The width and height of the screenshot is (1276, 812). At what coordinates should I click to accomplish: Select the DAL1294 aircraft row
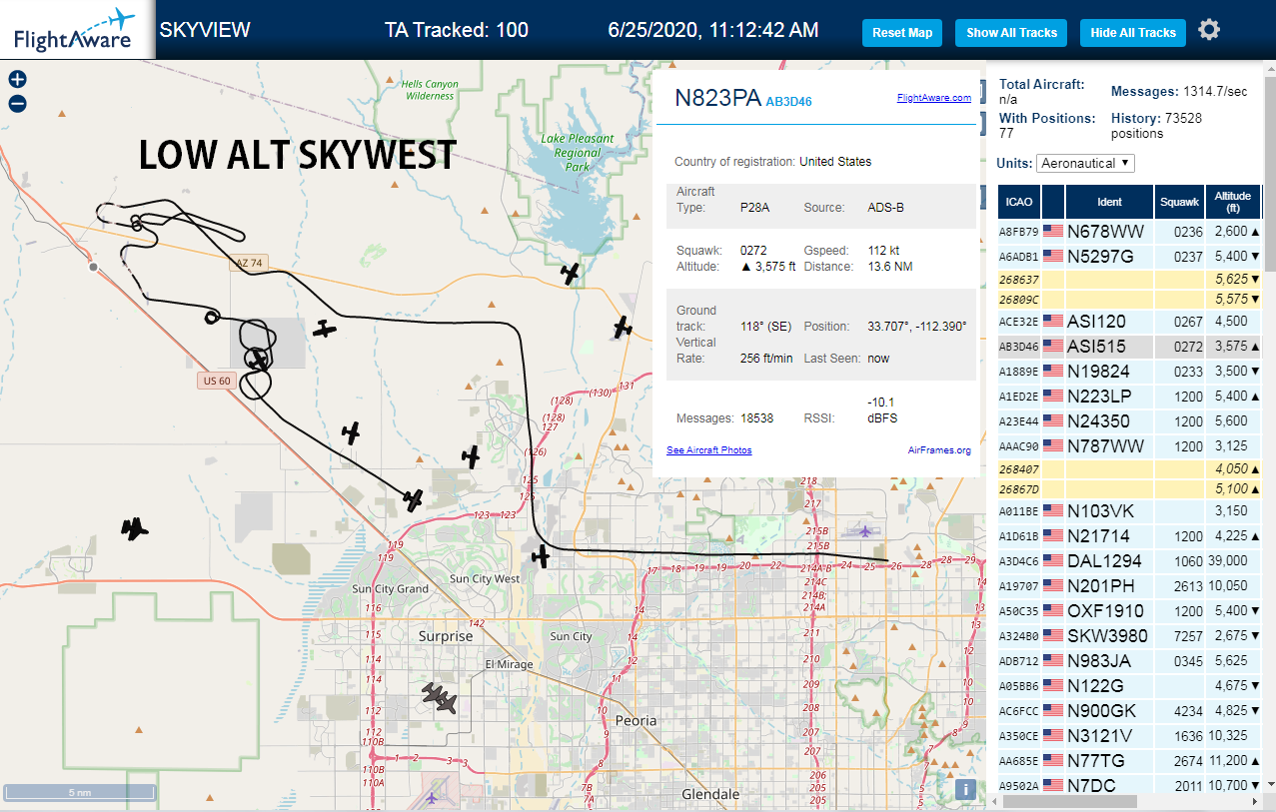point(1130,561)
